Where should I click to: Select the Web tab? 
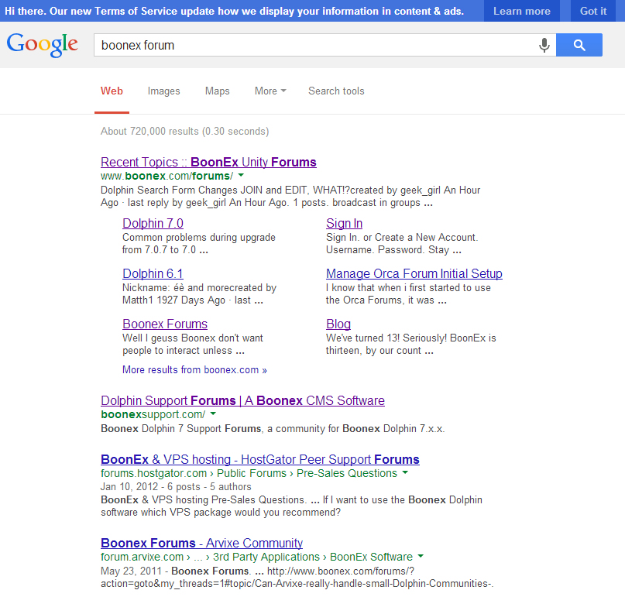click(112, 91)
